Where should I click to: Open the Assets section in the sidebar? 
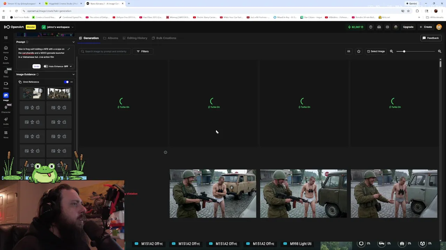[6, 60]
